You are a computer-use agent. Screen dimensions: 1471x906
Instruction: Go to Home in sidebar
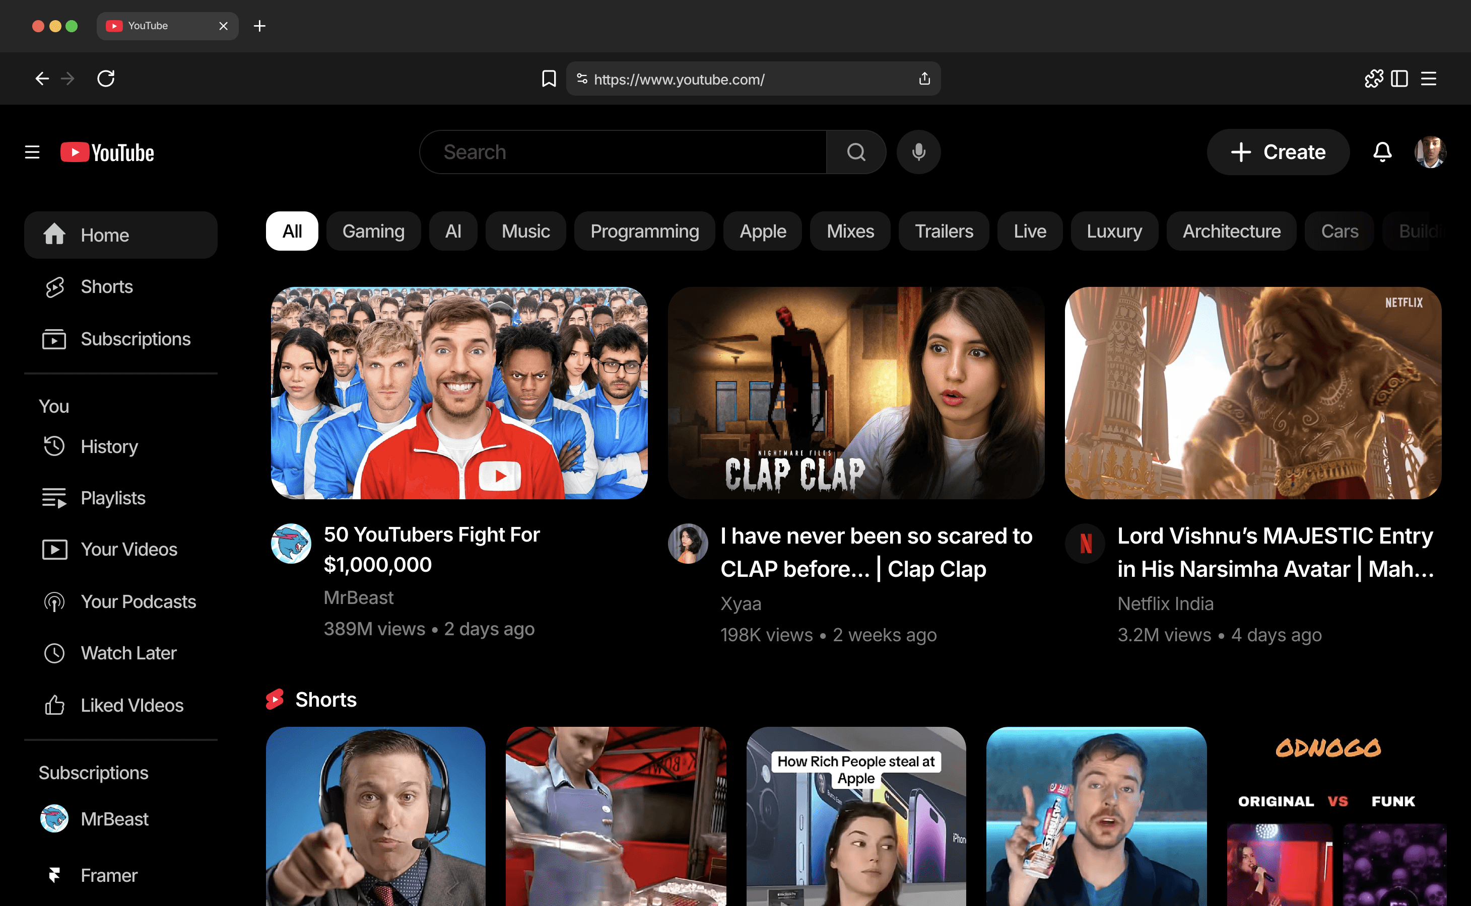coord(120,235)
